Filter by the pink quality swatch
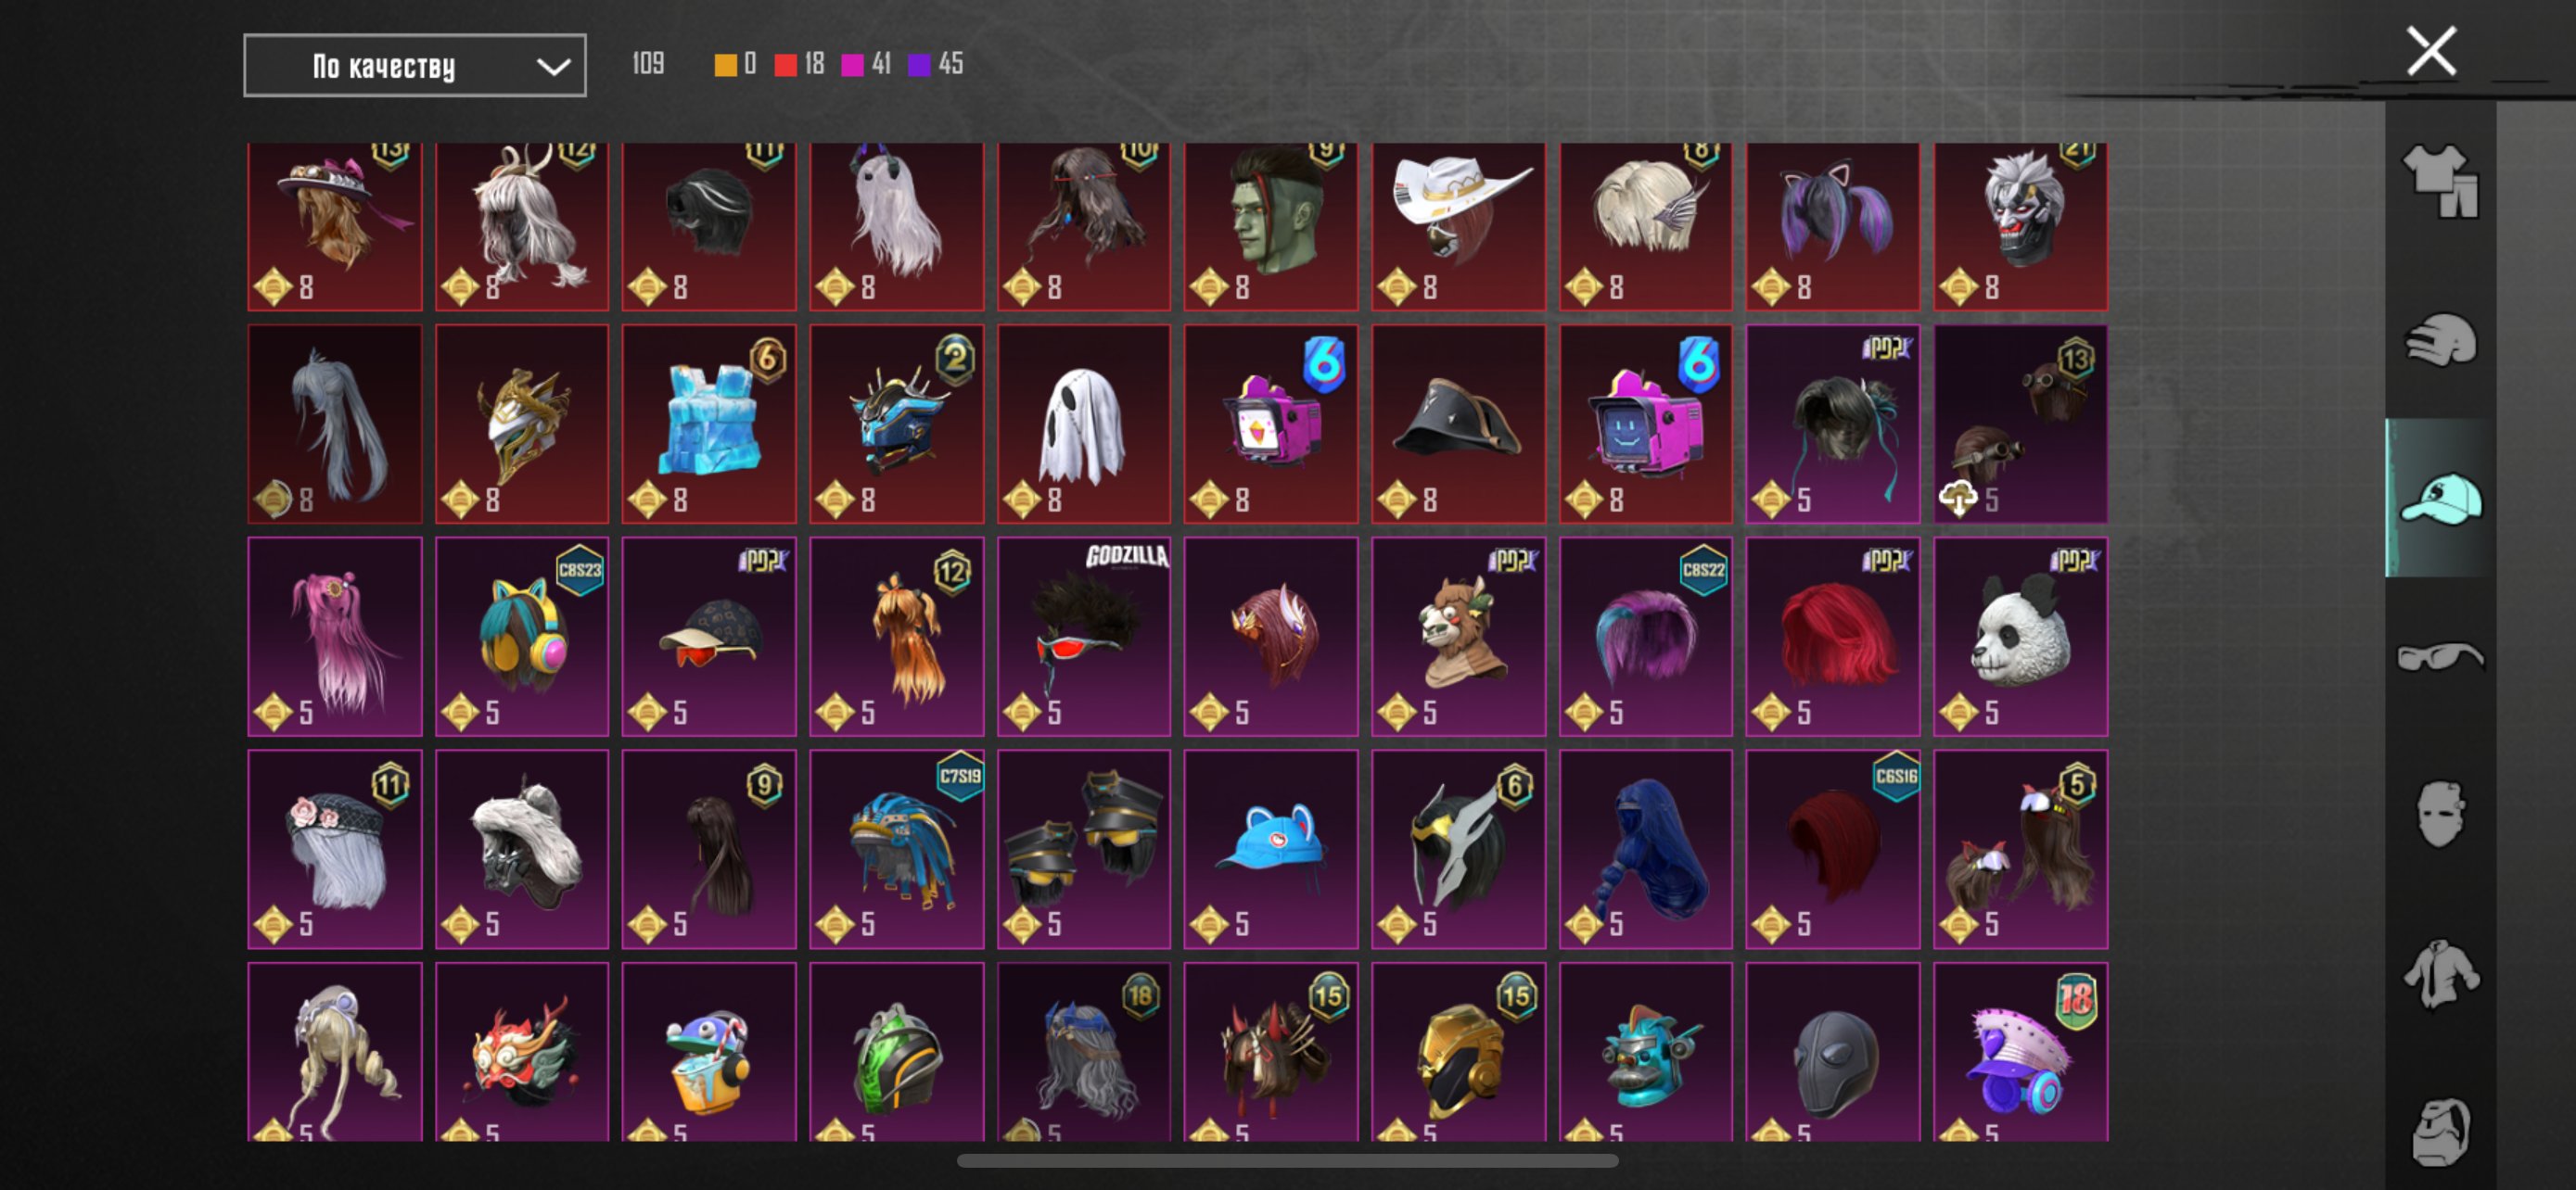Viewport: 2576px width, 1190px height. pyautogui.click(x=852, y=65)
